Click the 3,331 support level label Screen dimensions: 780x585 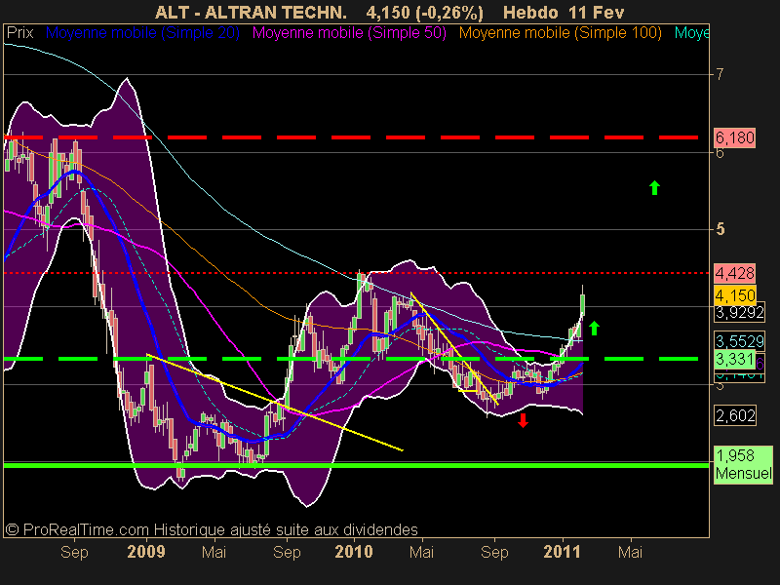(735, 359)
